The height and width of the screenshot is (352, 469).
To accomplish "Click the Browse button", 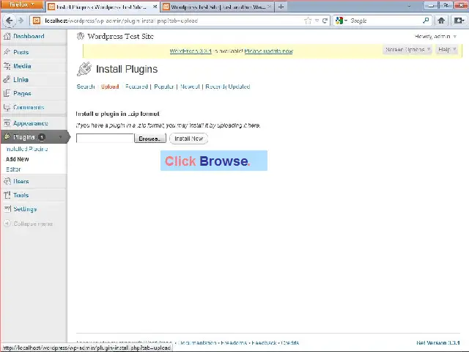I will (x=150, y=139).
